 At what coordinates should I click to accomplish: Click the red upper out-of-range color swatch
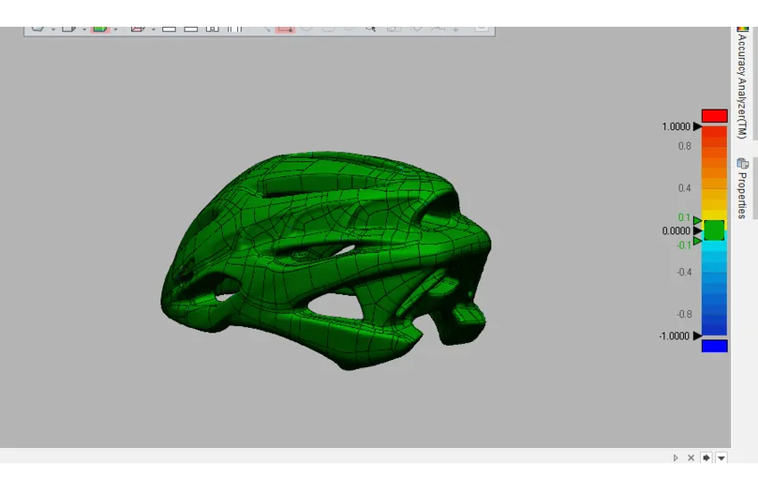pyautogui.click(x=714, y=116)
